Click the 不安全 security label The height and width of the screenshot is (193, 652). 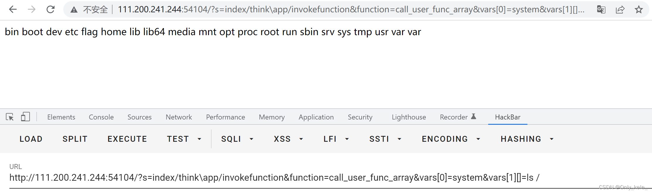tap(96, 10)
